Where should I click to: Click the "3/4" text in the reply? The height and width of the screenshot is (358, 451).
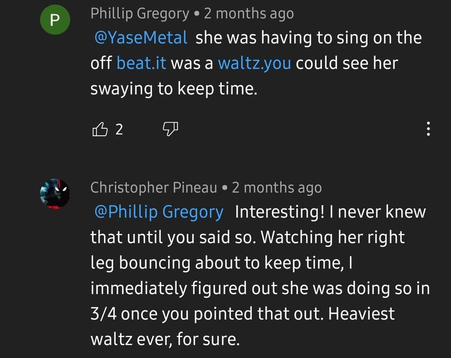click(x=103, y=313)
